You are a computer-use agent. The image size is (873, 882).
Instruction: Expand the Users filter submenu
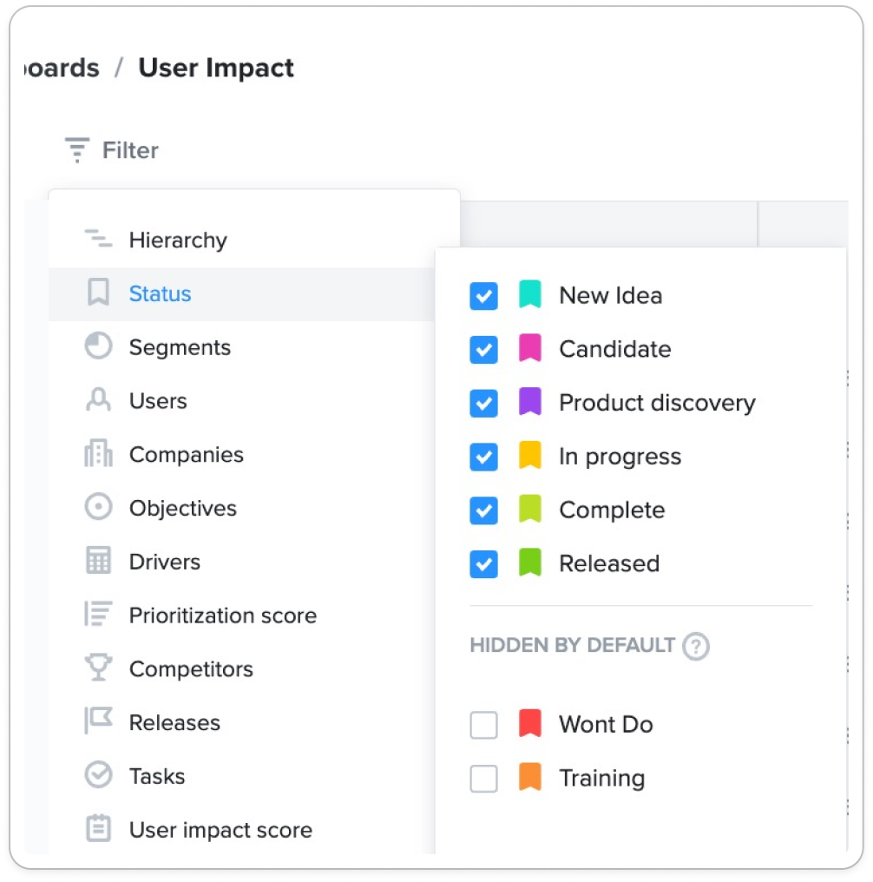click(x=242, y=400)
